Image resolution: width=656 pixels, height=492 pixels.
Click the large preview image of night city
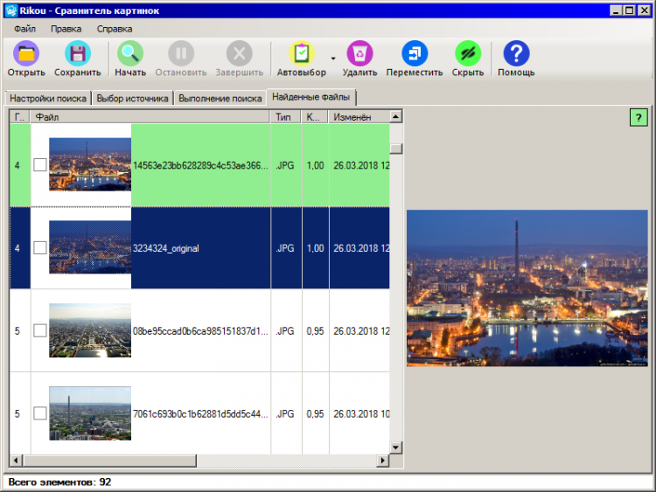527,288
